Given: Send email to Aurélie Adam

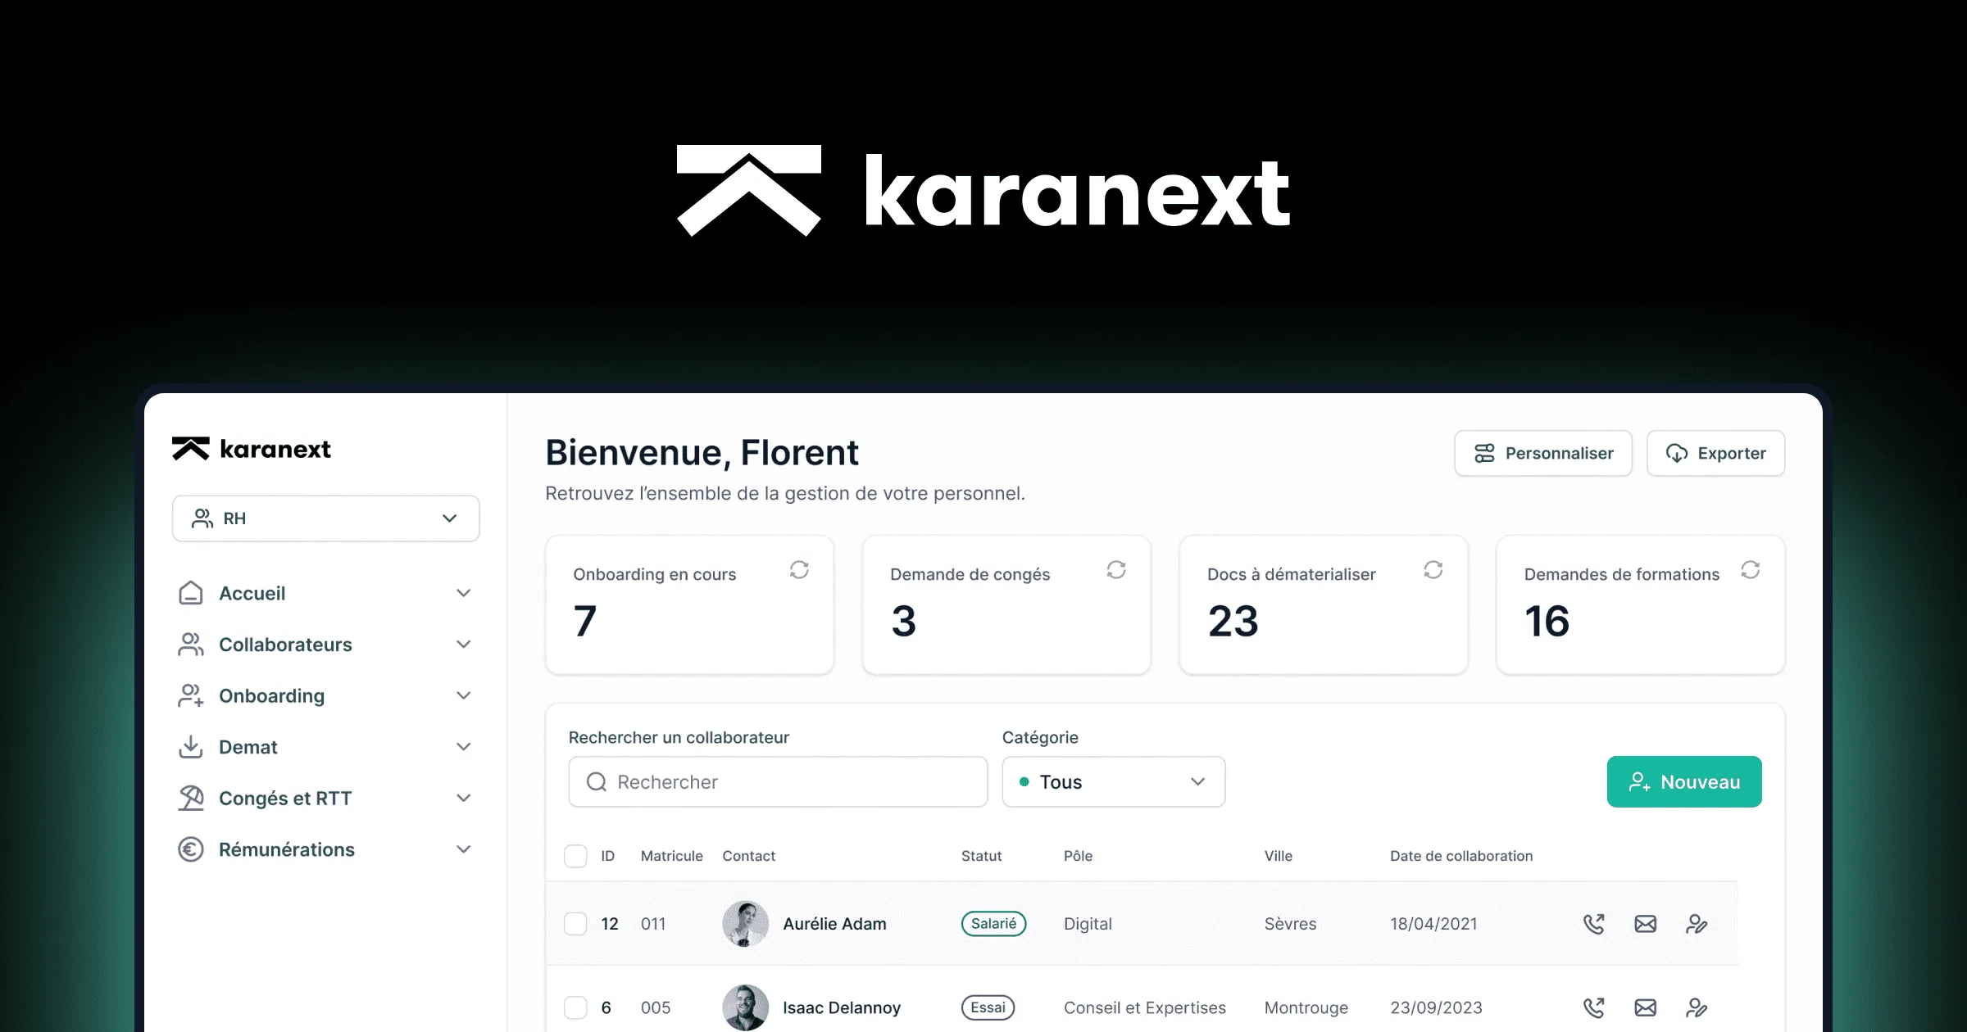Looking at the screenshot, I should (1646, 924).
